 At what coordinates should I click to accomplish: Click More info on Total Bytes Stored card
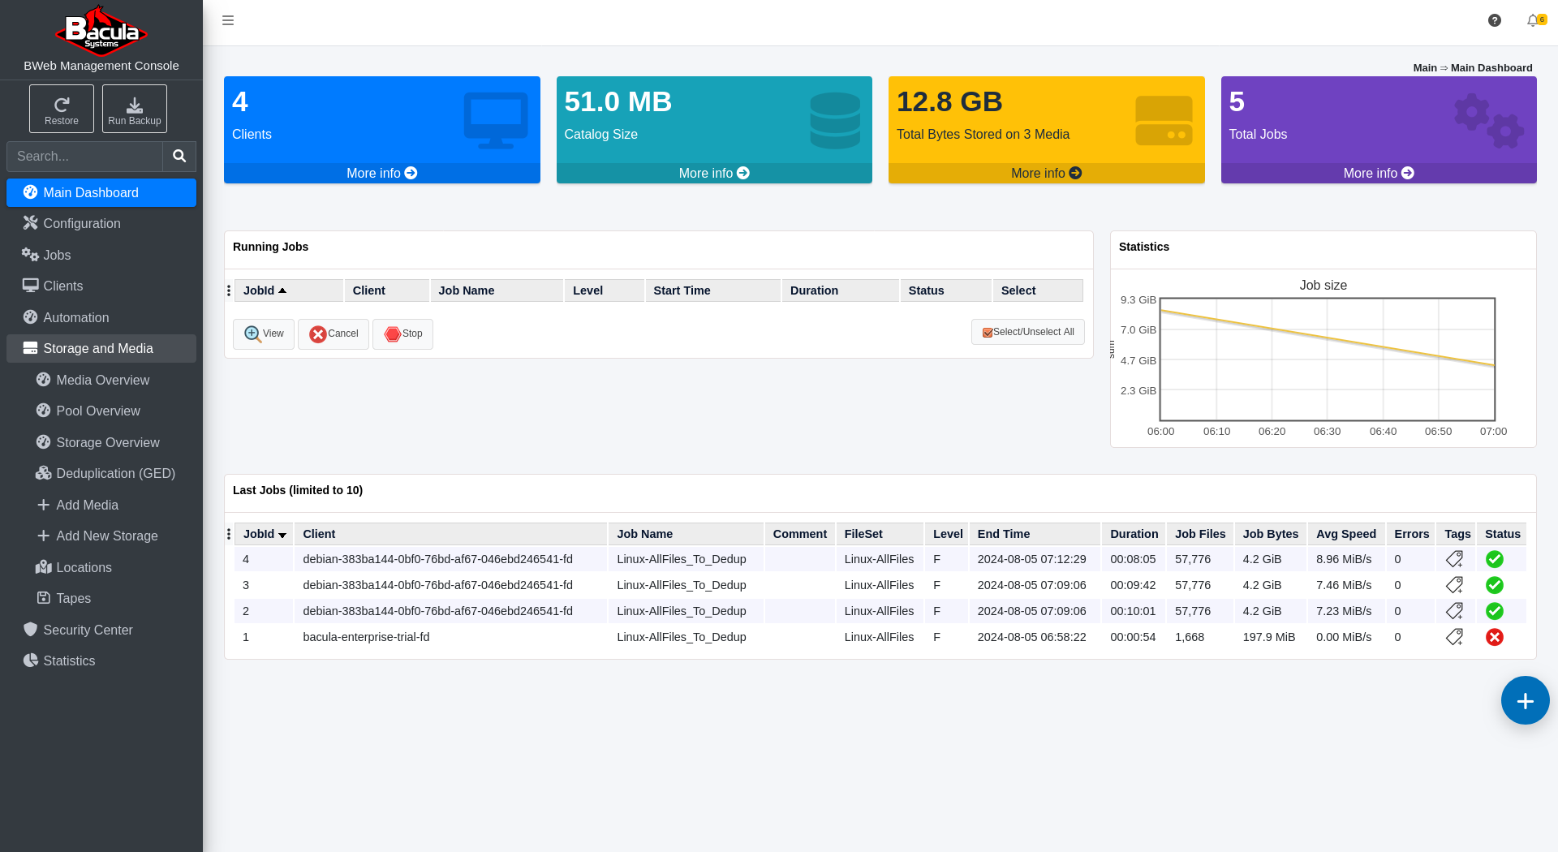click(x=1046, y=173)
